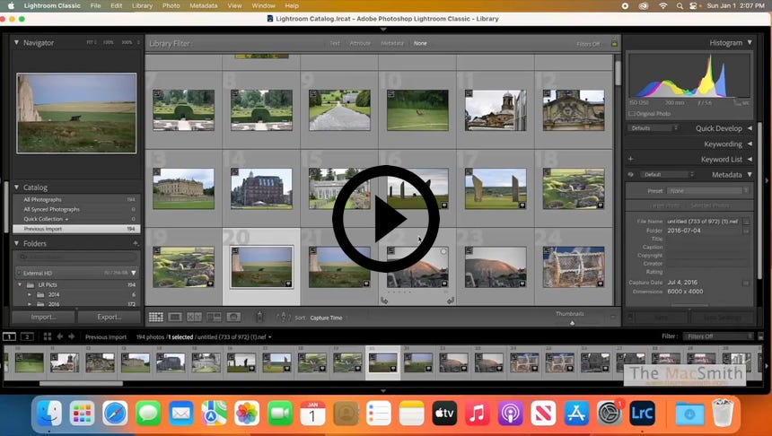
Task: Toggle Metadata panel eye icon
Action: point(631,175)
